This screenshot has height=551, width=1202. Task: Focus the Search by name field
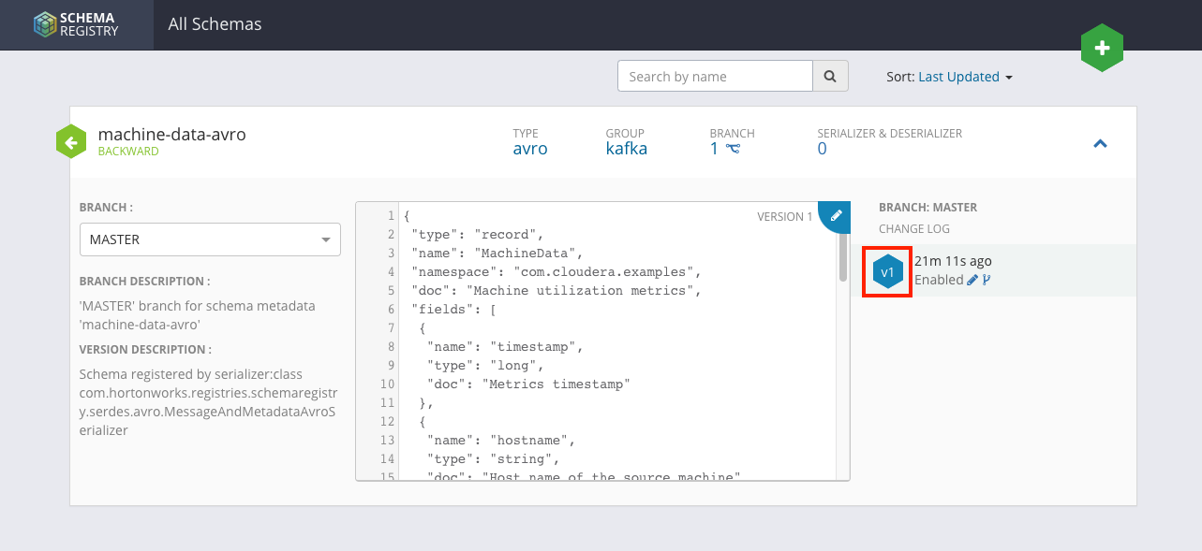[715, 77]
